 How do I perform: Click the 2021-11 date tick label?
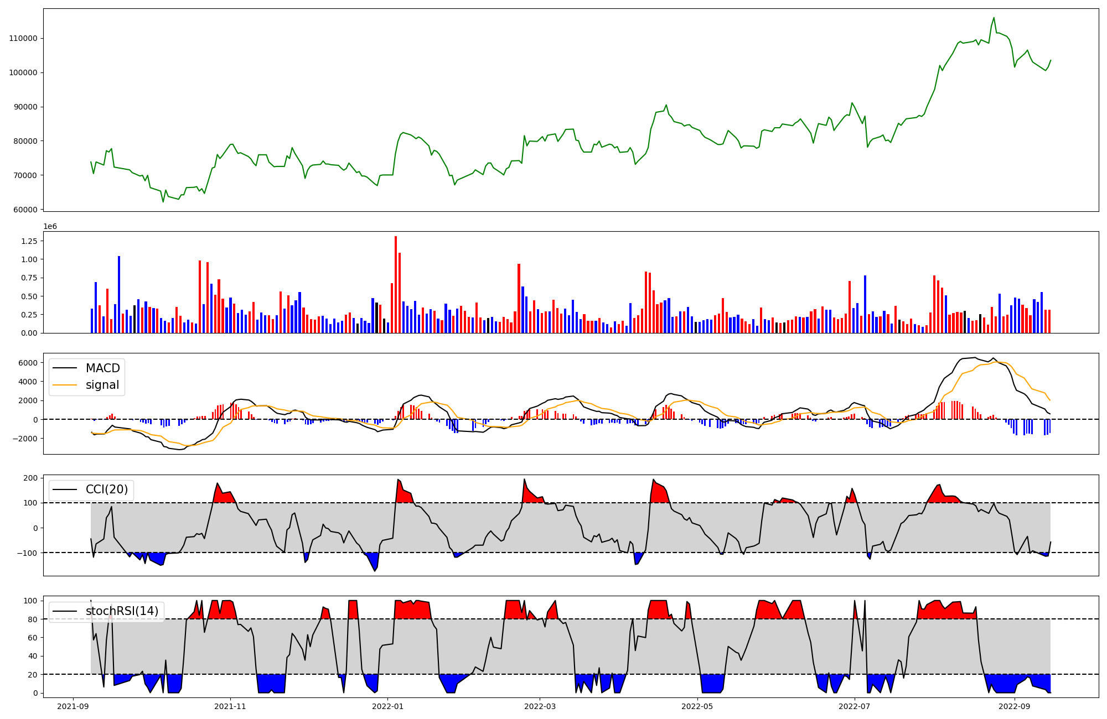[230, 706]
